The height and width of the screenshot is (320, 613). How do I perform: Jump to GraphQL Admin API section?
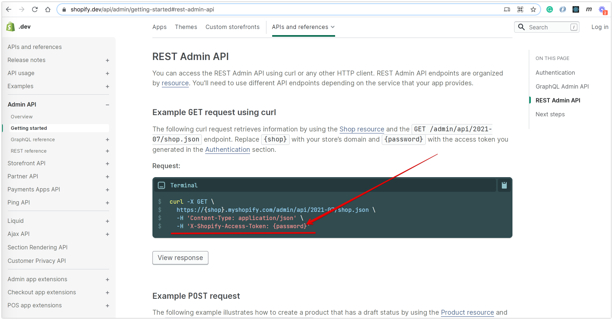[562, 87]
